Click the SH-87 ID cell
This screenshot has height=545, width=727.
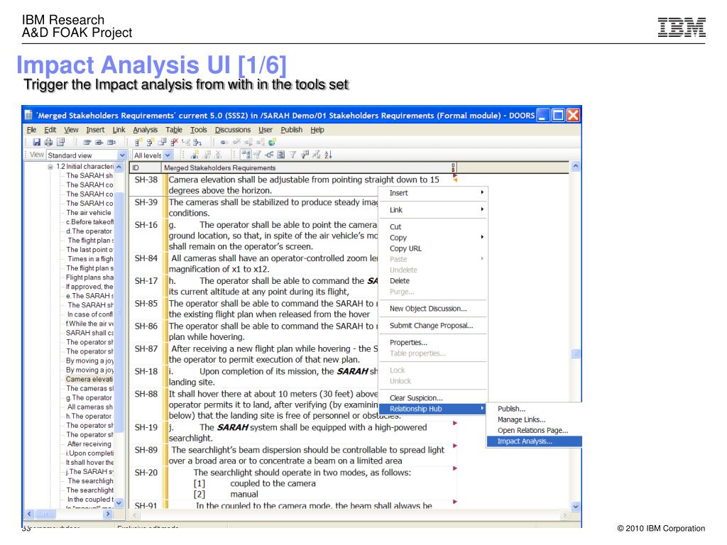pos(146,348)
